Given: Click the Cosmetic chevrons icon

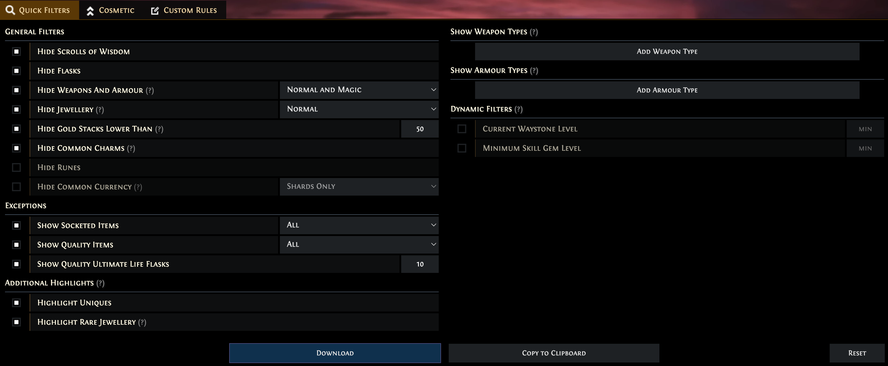Looking at the screenshot, I should pyautogui.click(x=90, y=11).
